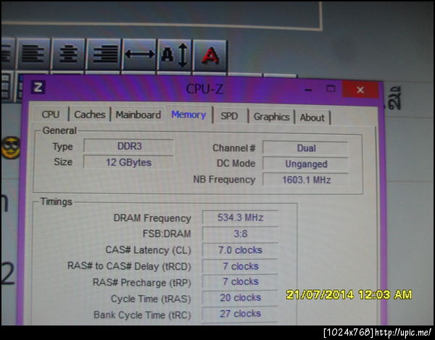Image resolution: width=435 pixels, height=340 pixels.
Task: Click the sunglasses emoji smiley behind CPU-Z
Action: click(11, 148)
